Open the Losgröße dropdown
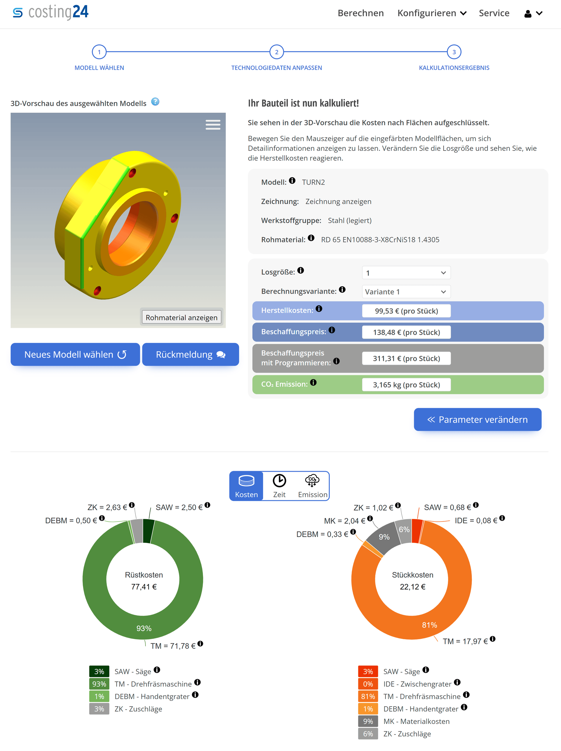 pos(406,273)
